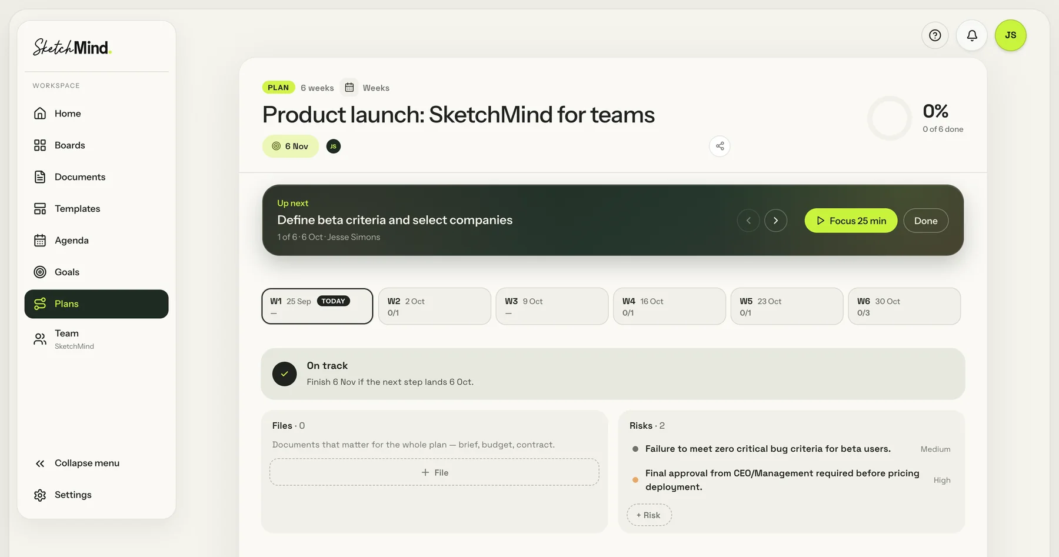
Task: Open the Team SketchMind sidebar item
Action: pos(96,339)
